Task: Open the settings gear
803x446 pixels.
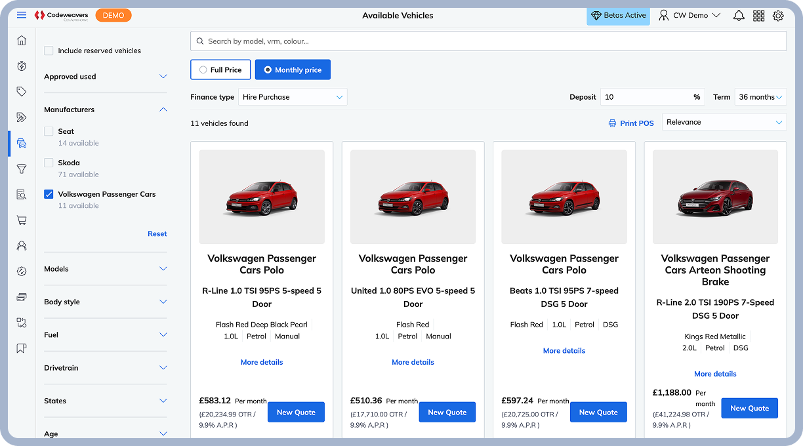Action: (x=778, y=15)
